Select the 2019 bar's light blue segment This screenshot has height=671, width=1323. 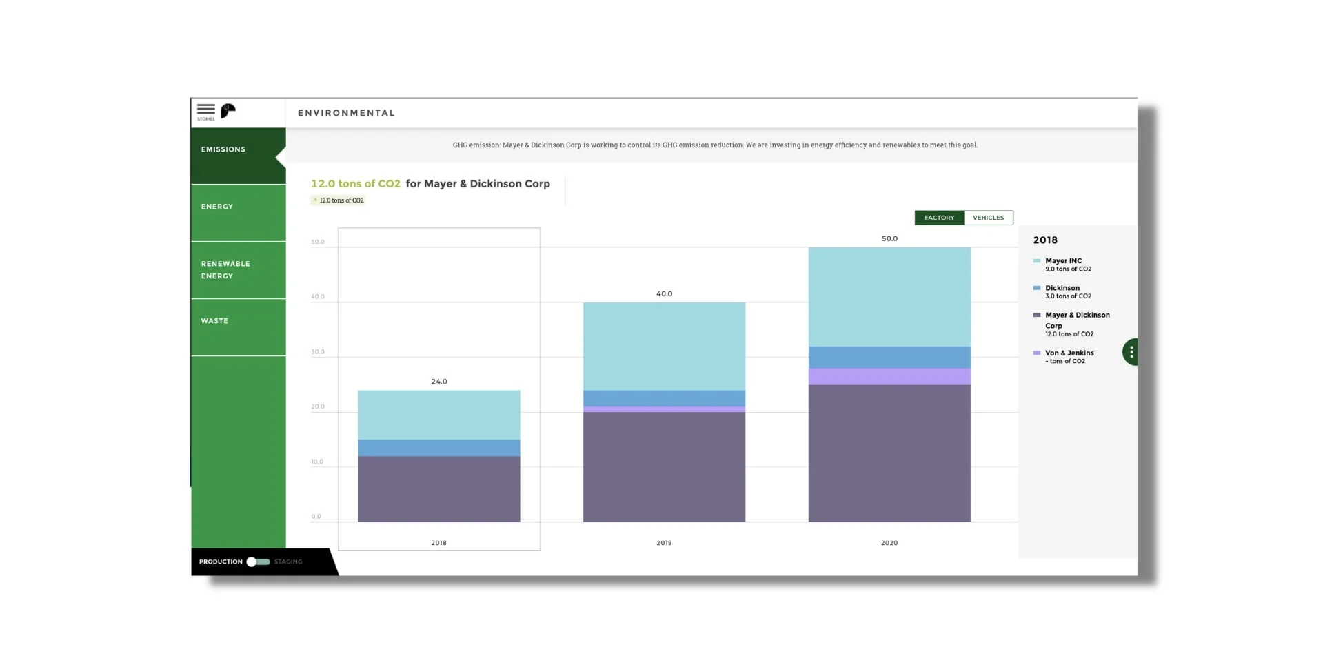click(x=664, y=346)
